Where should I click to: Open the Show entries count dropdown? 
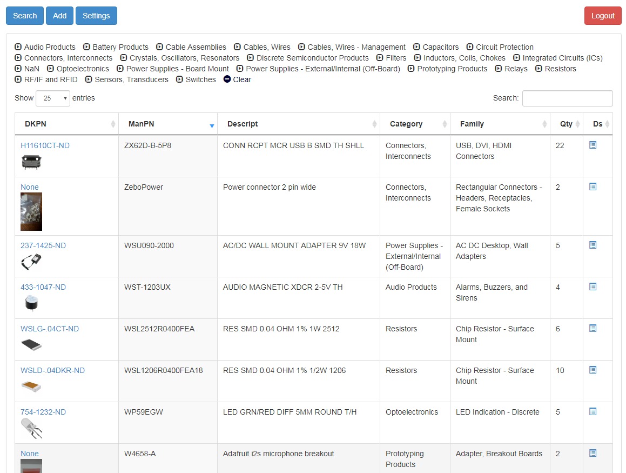(x=53, y=98)
